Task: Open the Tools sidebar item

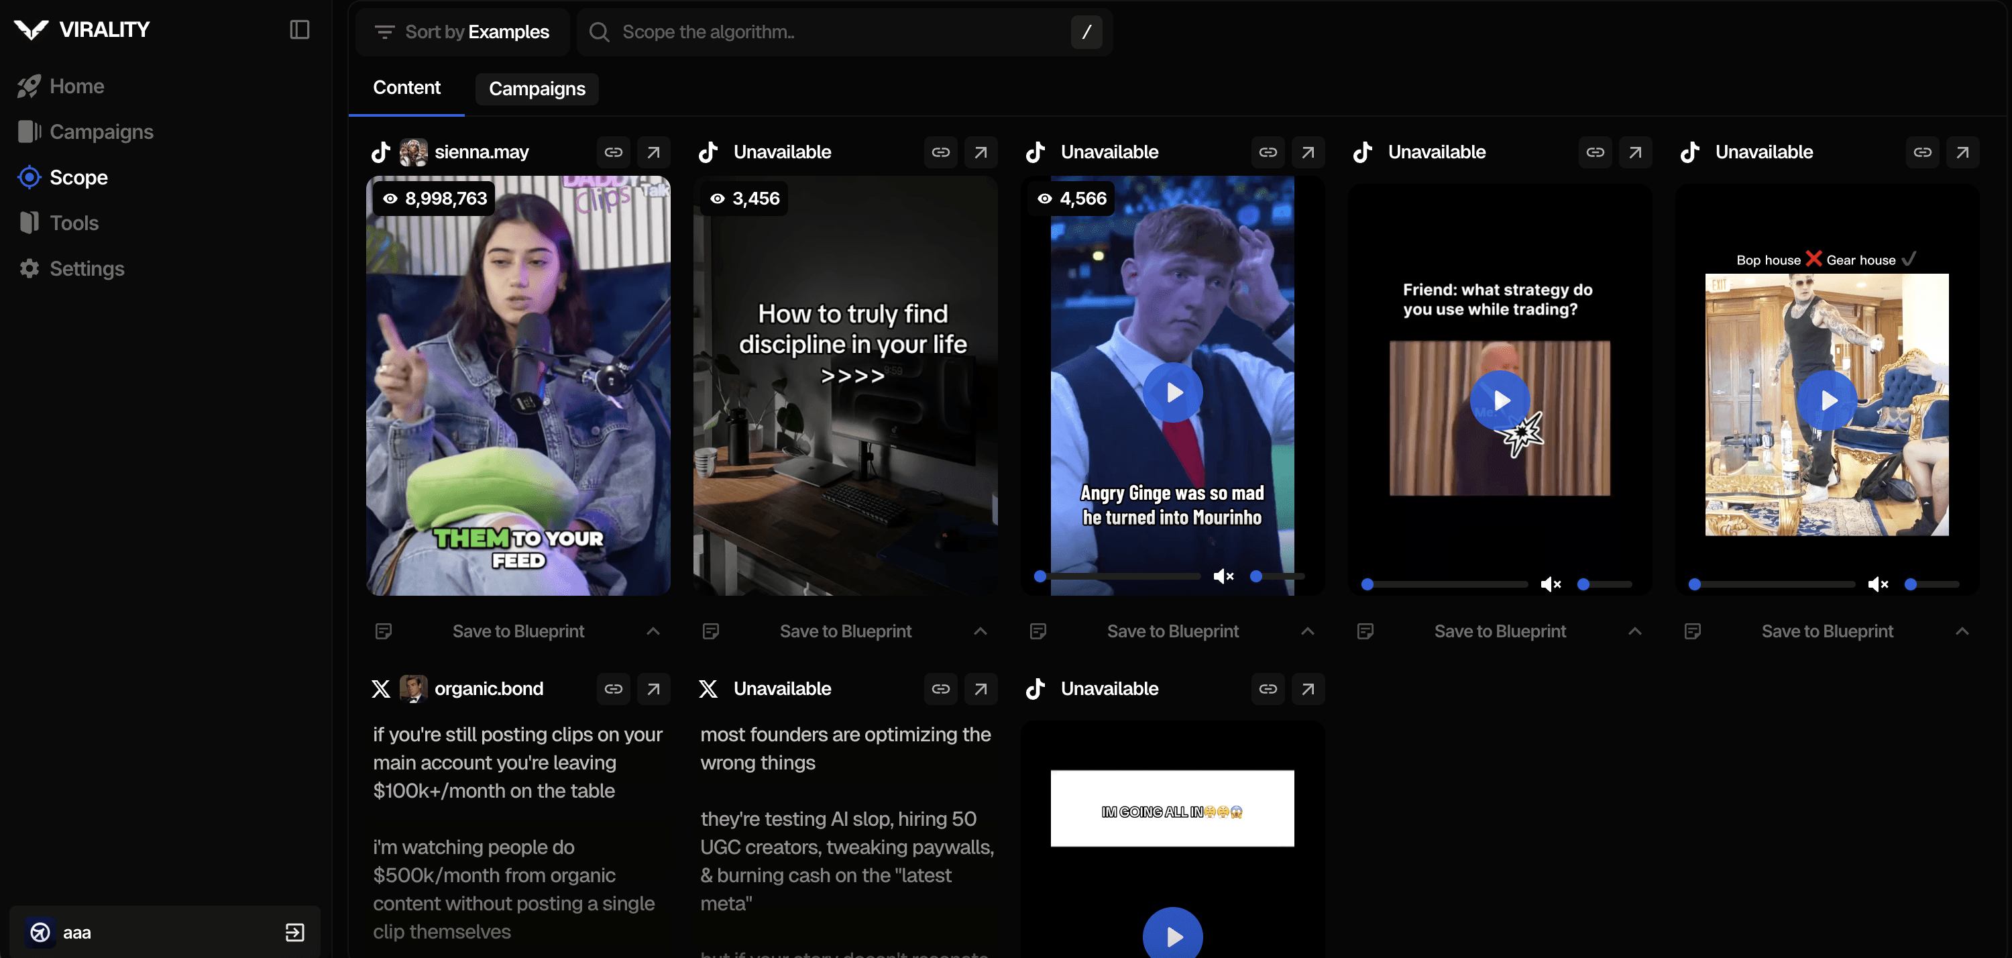Action: click(x=74, y=223)
